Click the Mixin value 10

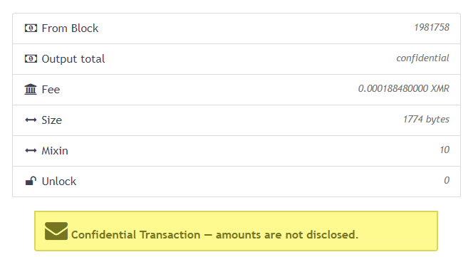(x=444, y=150)
